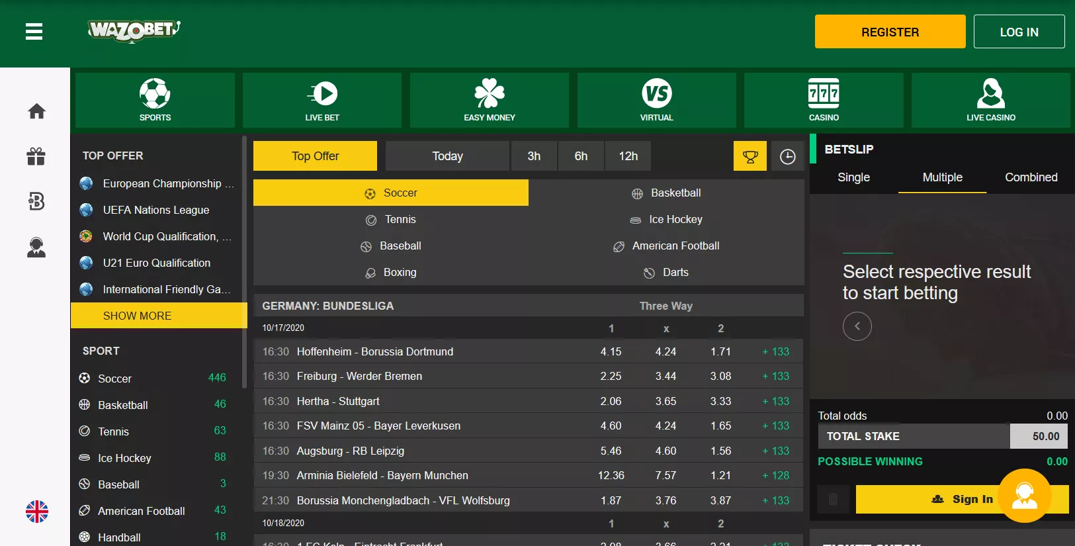
Task: Open the gift promotions sidebar icon
Action: click(36, 156)
